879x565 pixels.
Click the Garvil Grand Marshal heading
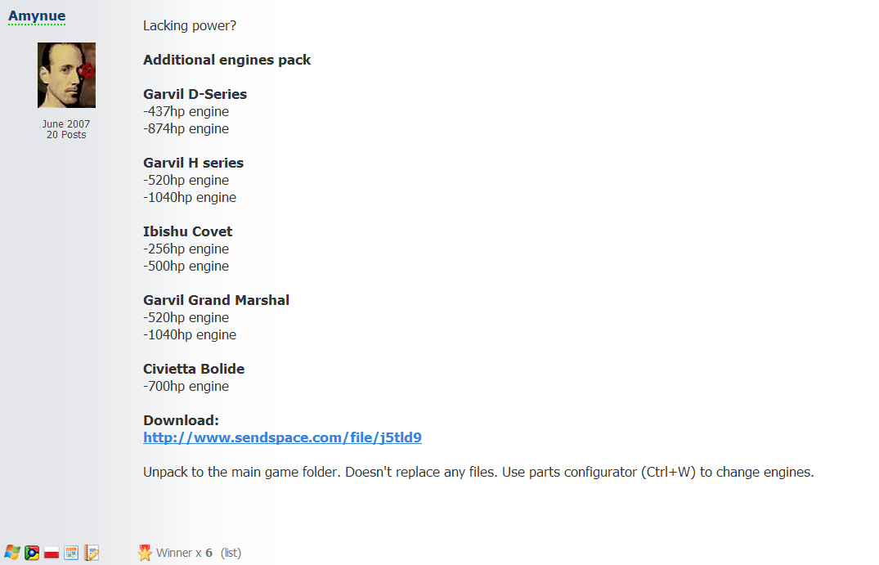(217, 300)
